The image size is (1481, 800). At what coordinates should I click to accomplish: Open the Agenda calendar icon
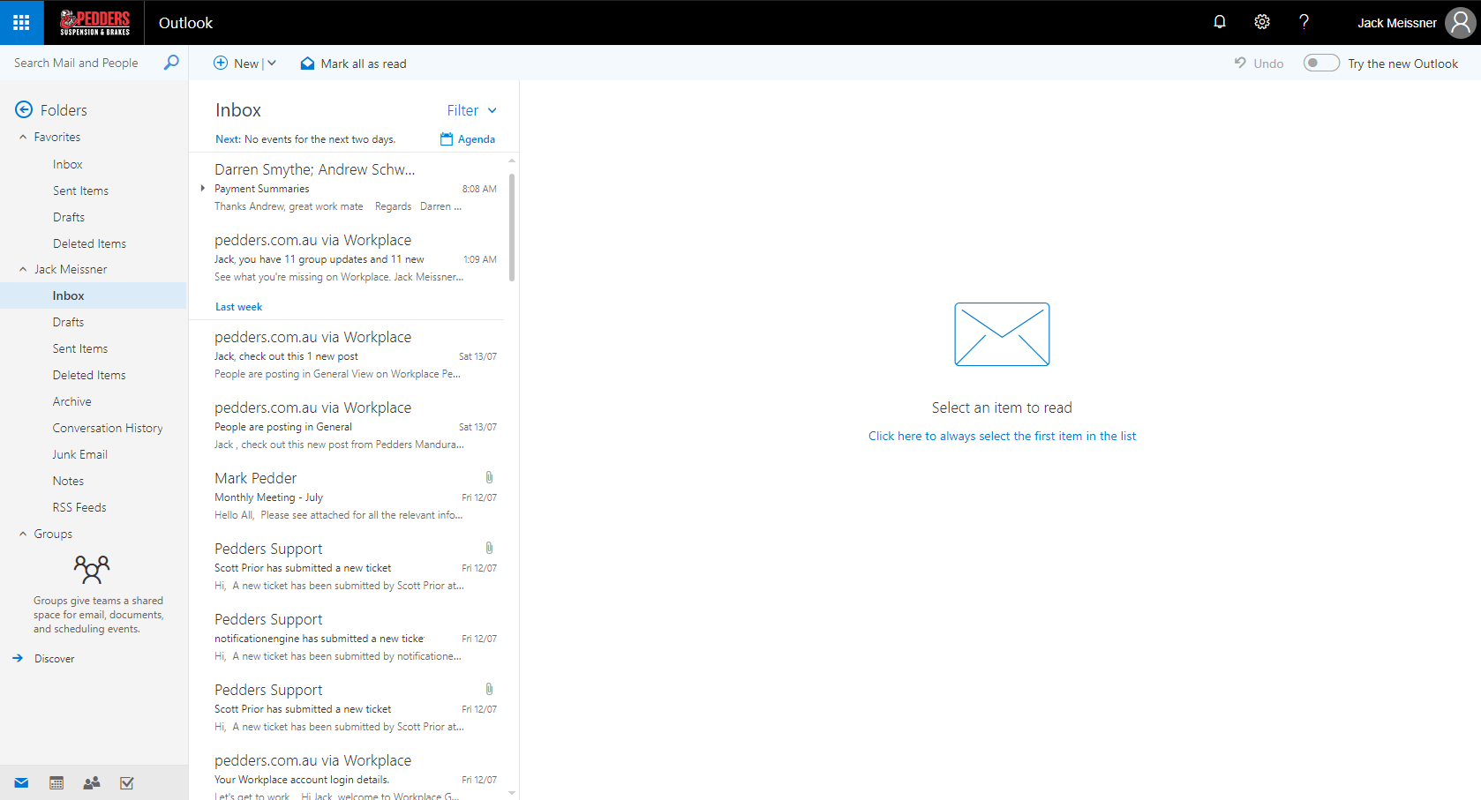coord(447,139)
